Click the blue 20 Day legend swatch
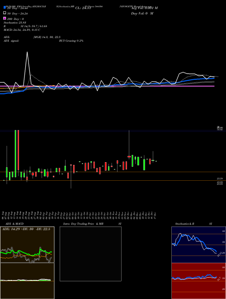Image resolution: width=226 pixels, height=299 pixels. [5, 8]
